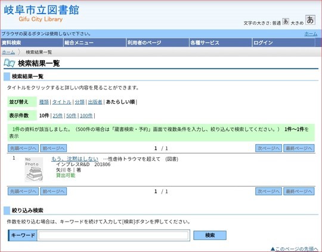322x252 pixels.
Task: Click 貸出可能 status text
Action: point(66,175)
